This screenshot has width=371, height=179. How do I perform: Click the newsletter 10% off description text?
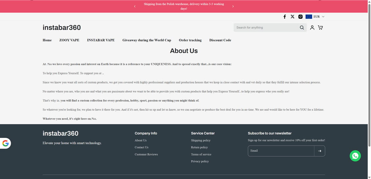point(286,140)
